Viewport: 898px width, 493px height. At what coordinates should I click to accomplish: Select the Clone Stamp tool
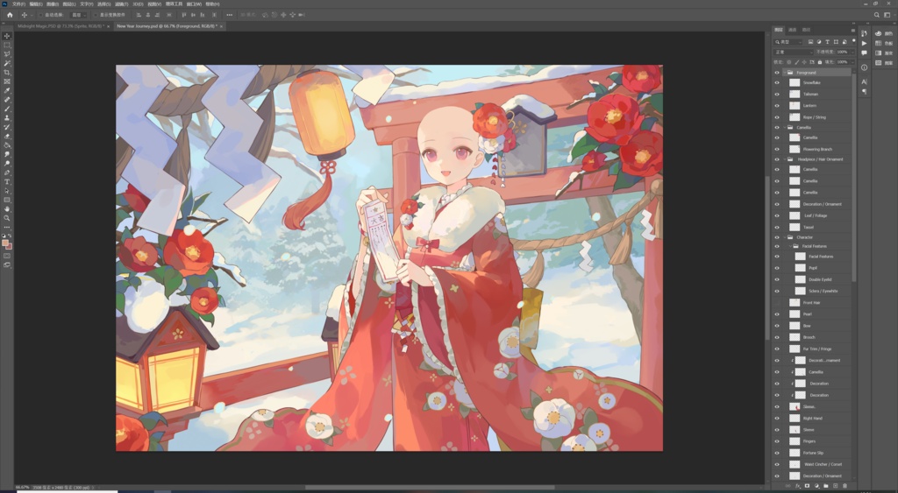(7, 118)
